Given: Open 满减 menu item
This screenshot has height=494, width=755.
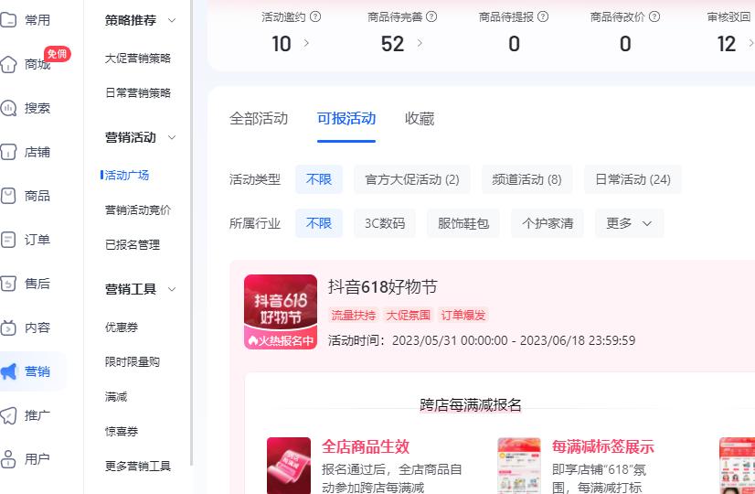Looking at the screenshot, I should click(x=116, y=397).
